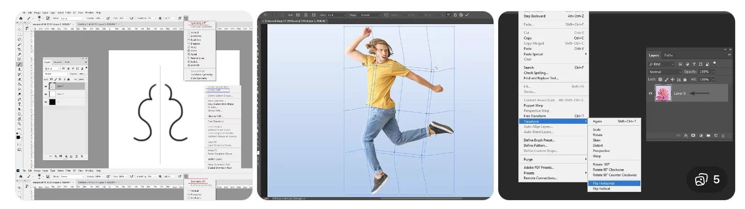Toggle the lock transparent pixels icon
This screenshot has width=745, height=209.
(x=660, y=80)
